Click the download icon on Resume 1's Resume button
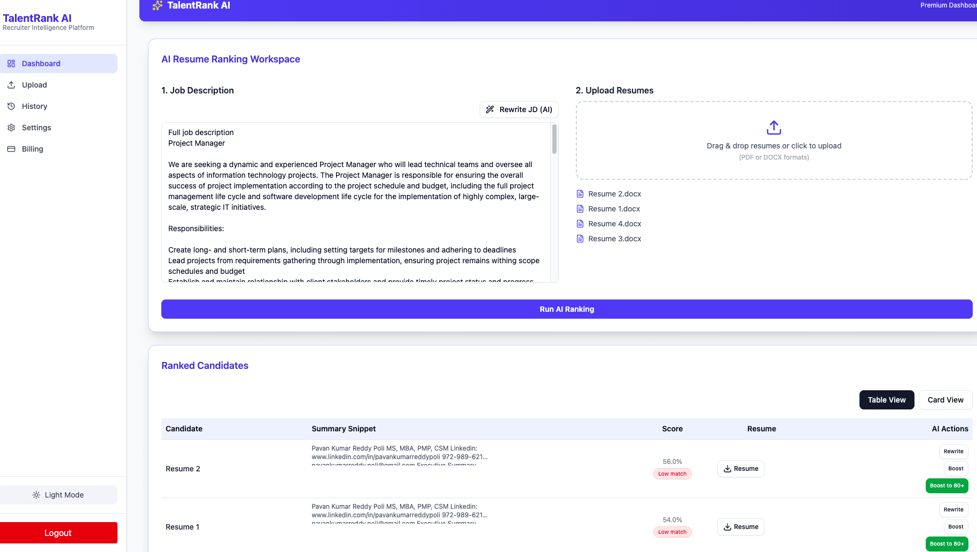 (x=728, y=527)
